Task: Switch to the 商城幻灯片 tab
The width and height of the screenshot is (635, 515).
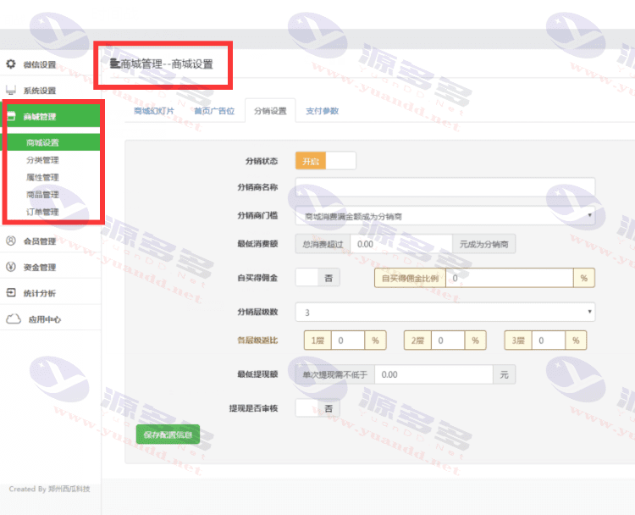Action: coord(154,111)
